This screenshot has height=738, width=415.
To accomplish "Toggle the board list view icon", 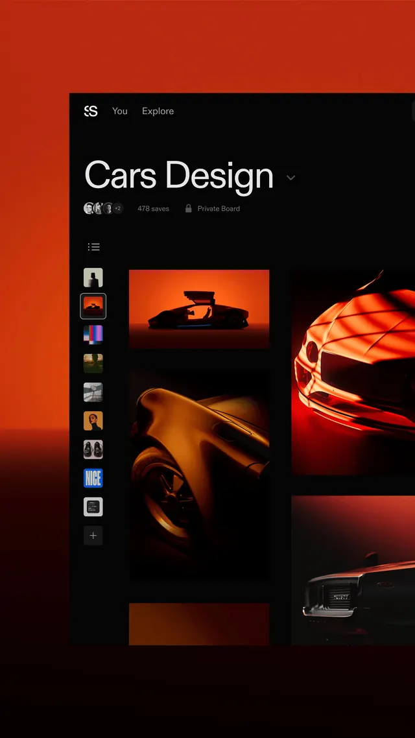I will pyautogui.click(x=93, y=246).
